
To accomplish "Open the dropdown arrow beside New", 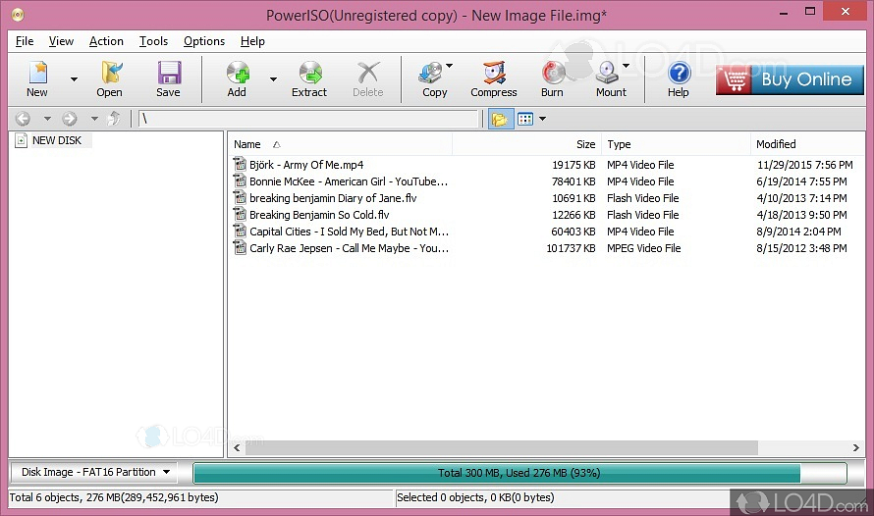I will (x=74, y=79).
